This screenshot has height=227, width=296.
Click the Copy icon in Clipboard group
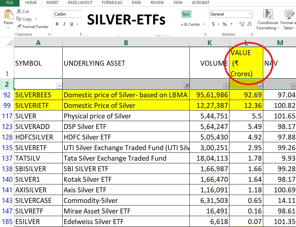click(x=19, y=19)
